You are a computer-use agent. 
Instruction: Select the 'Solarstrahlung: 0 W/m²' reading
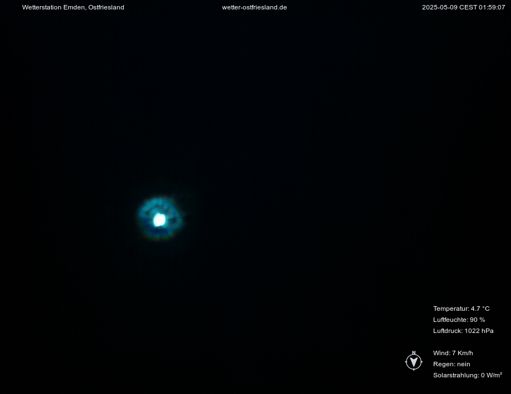(x=467, y=375)
